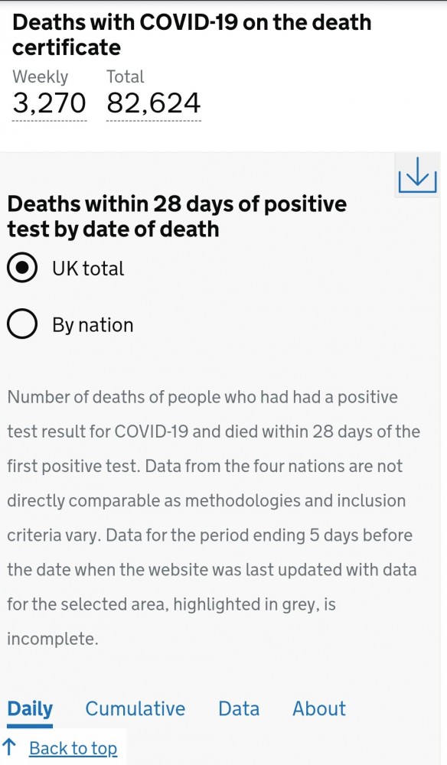Click the download chart data icon

click(417, 174)
